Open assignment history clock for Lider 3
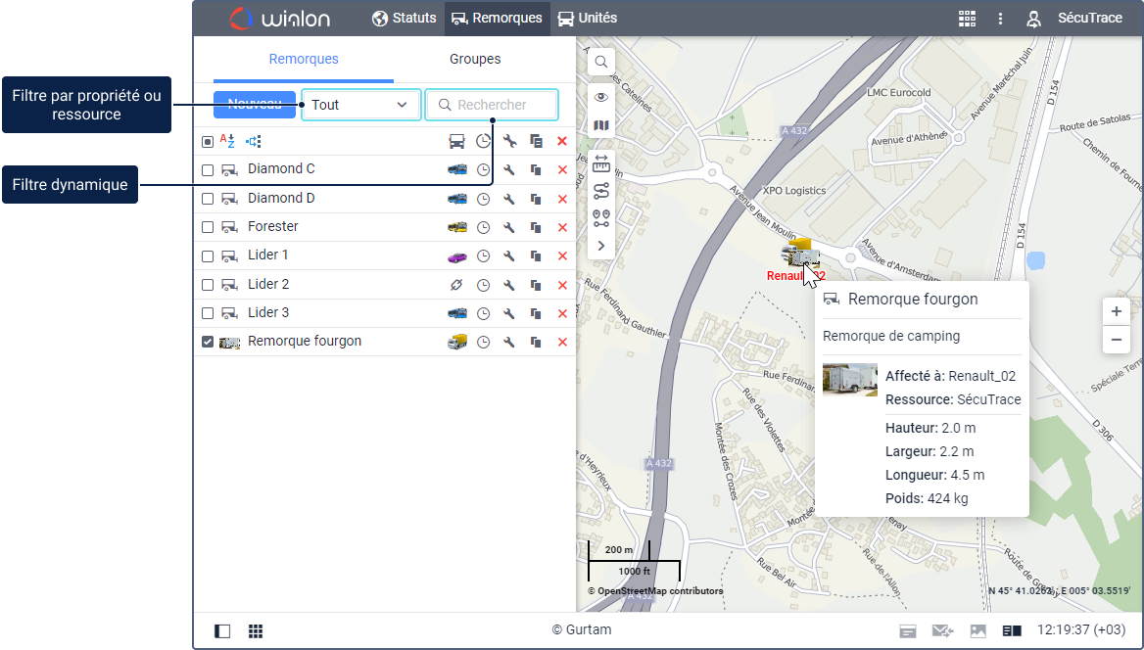The width and height of the screenshot is (1144, 650). click(x=483, y=313)
